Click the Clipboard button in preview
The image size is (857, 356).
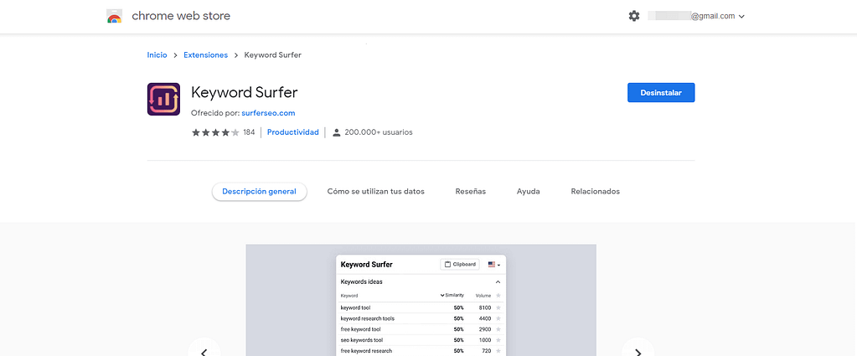point(460,264)
